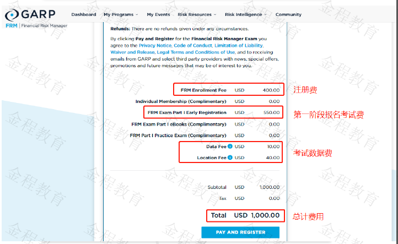Click FRM Exam Part I Early Registration

pyautogui.click(x=187, y=112)
